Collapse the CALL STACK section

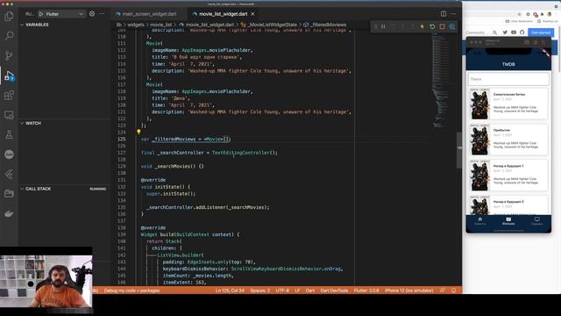(x=65, y=189)
